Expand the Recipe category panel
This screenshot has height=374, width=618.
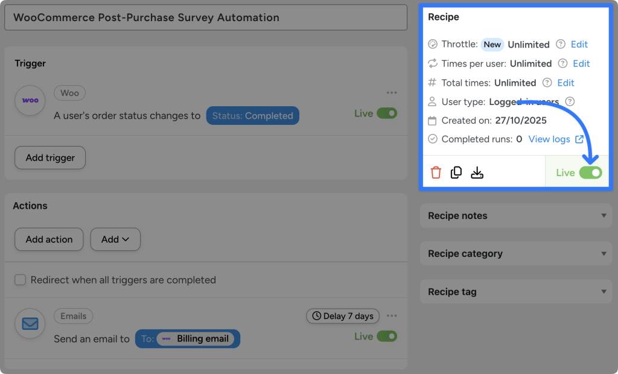pyautogui.click(x=516, y=253)
